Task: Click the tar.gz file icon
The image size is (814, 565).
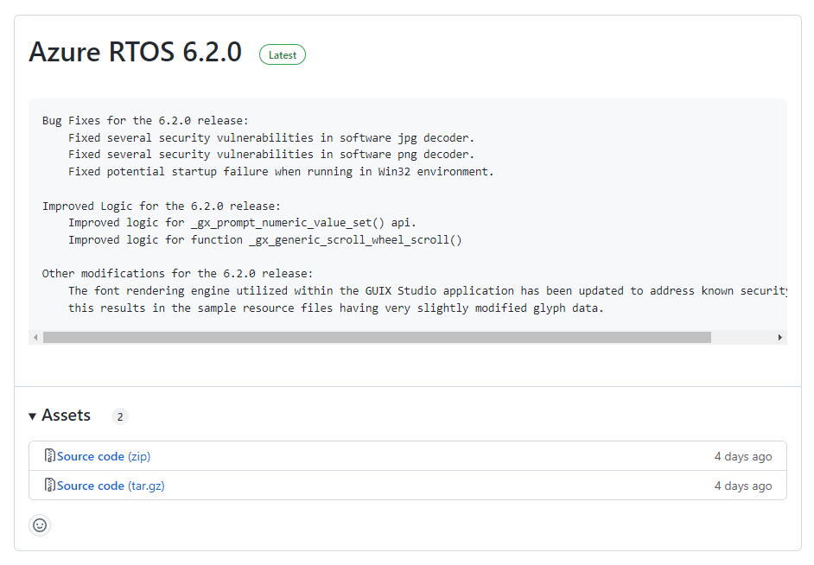Action: pos(50,485)
